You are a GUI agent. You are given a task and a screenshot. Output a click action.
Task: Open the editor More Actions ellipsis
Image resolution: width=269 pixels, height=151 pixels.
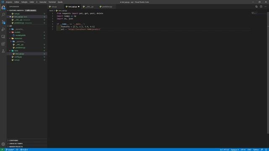tap(266, 7)
